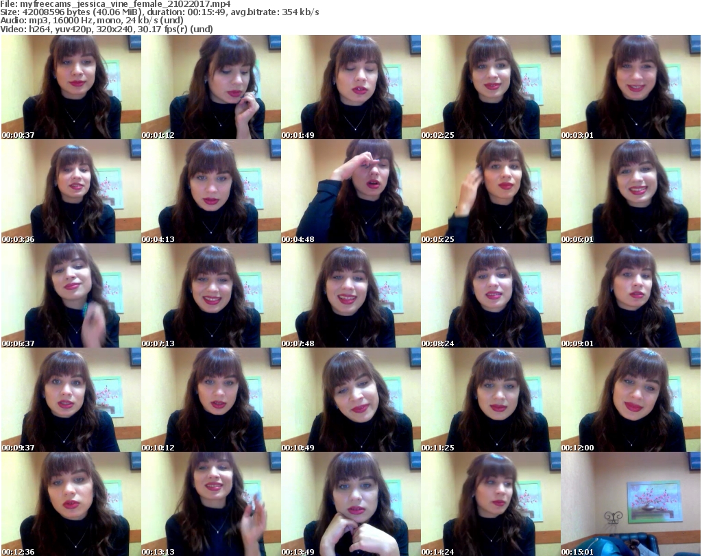Select the thumbnail timestamped 00:09:37
Viewport: 702px width, 556px height.
[x=71, y=400]
